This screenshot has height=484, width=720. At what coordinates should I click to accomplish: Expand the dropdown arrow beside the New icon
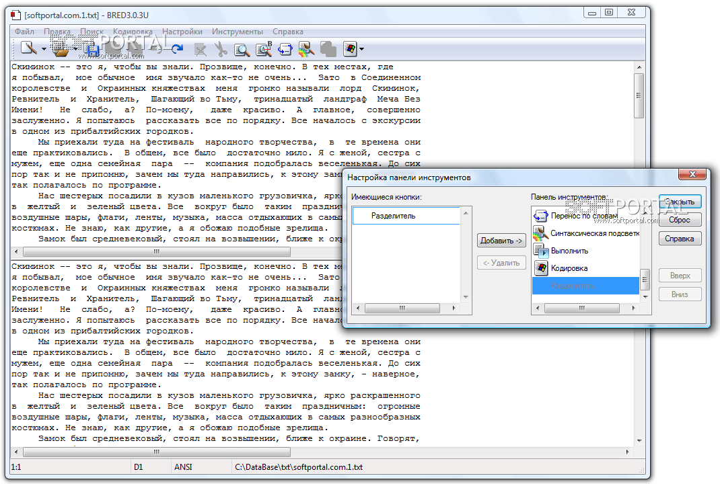(x=44, y=49)
